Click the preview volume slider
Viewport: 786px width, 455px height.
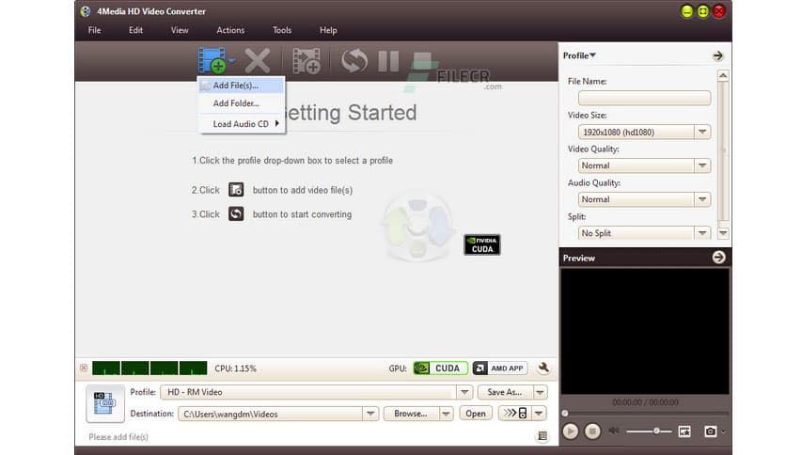pyautogui.click(x=649, y=431)
